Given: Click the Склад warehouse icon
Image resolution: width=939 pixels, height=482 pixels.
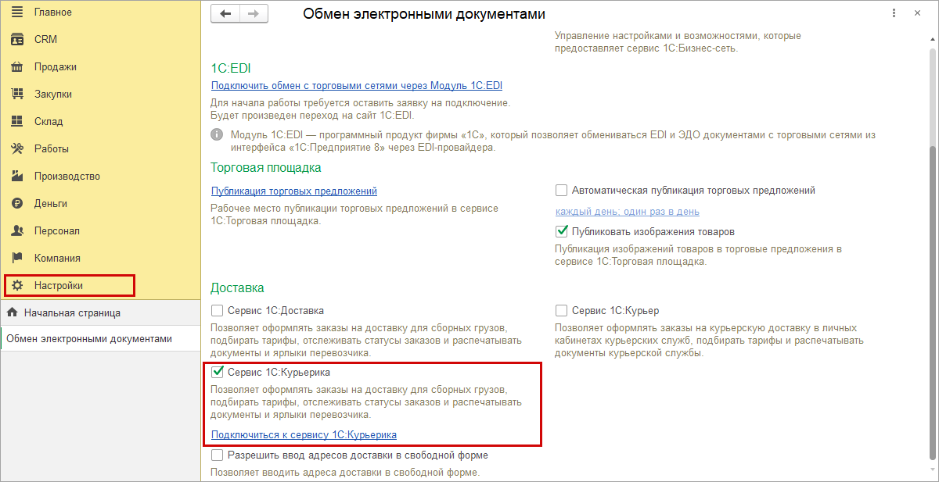Looking at the screenshot, I should coord(17,121).
